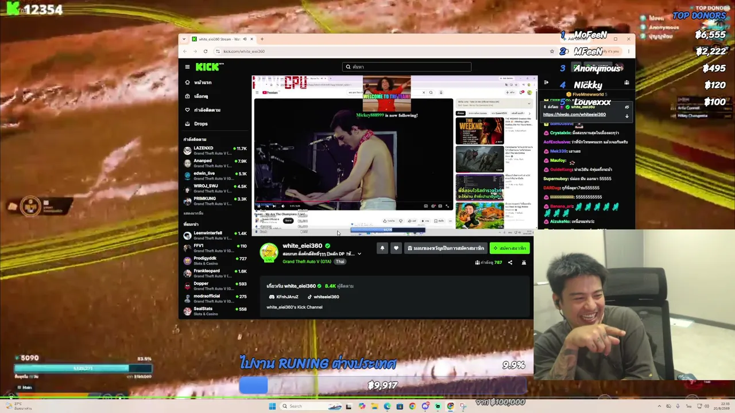Open the Ananped channel in sidebar
The image size is (735, 413).
point(215,163)
